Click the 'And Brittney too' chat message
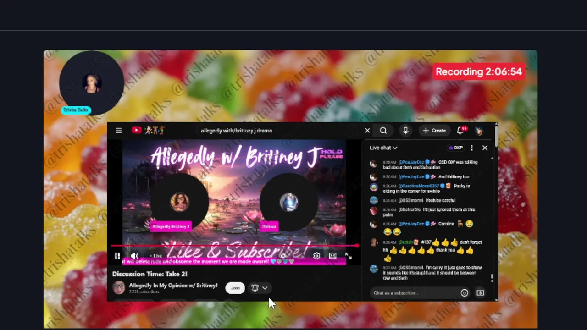The width and height of the screenshot is (587, 330). (454, 176)
